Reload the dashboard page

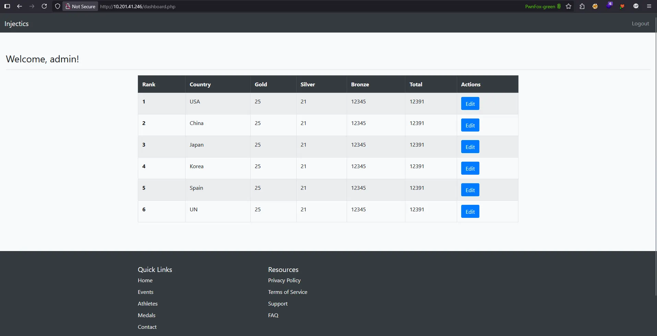click(x=44, y=6)
